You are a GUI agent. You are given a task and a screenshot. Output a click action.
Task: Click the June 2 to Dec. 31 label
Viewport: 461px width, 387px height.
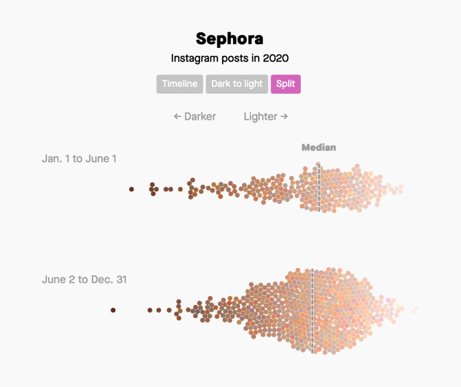point(84,279)
